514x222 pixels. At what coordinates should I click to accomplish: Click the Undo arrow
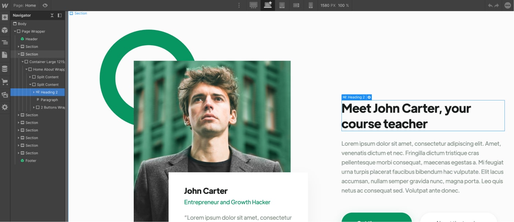tap(491, 5)
